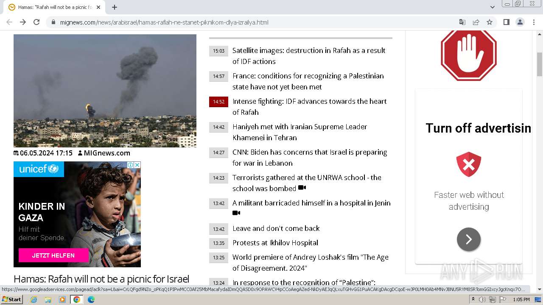Open "A militant barricaded himself" headline
Viewport: 543px width, 305px height.
[311, 203]
